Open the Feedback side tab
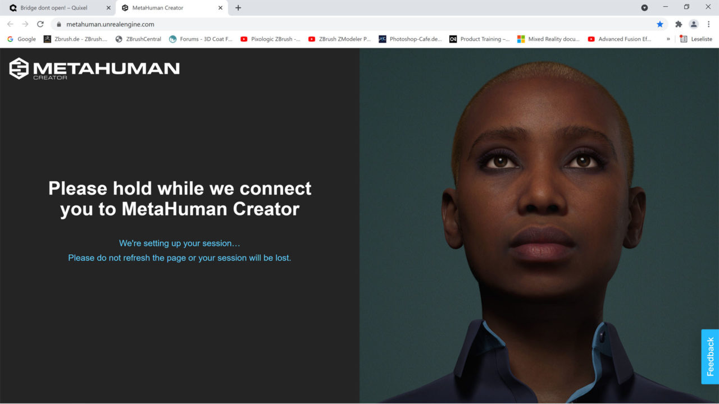719x404 pixels. click(x=710, y=356)
